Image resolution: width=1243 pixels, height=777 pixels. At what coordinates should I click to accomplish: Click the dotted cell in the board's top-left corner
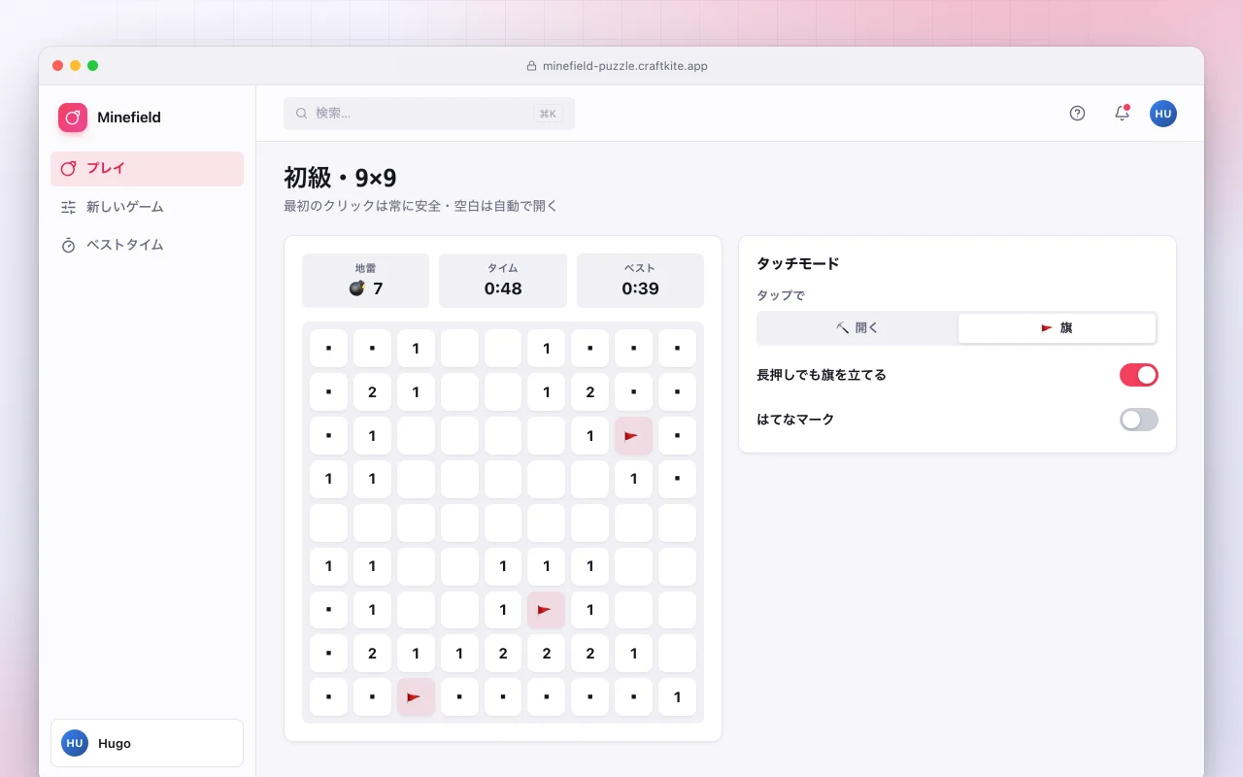[x=329, y=349]
